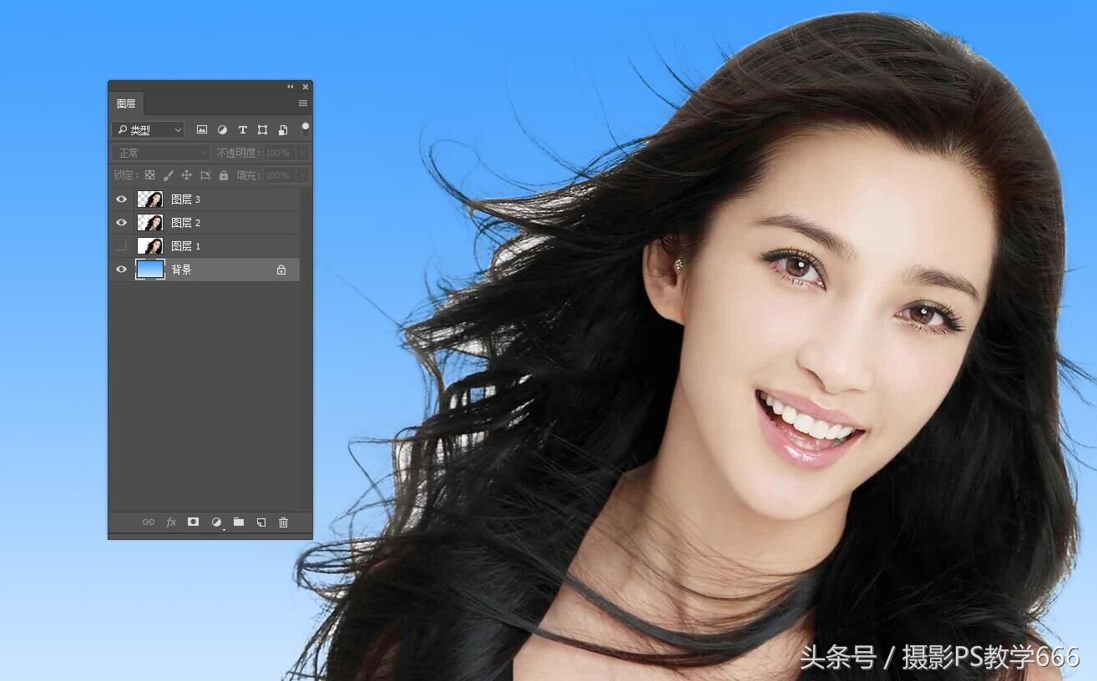Hide the 背景 layer

tap(121, 270)
